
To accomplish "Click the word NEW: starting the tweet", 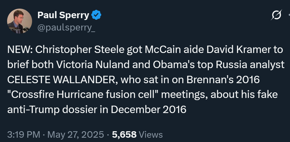I will [20, 50].
